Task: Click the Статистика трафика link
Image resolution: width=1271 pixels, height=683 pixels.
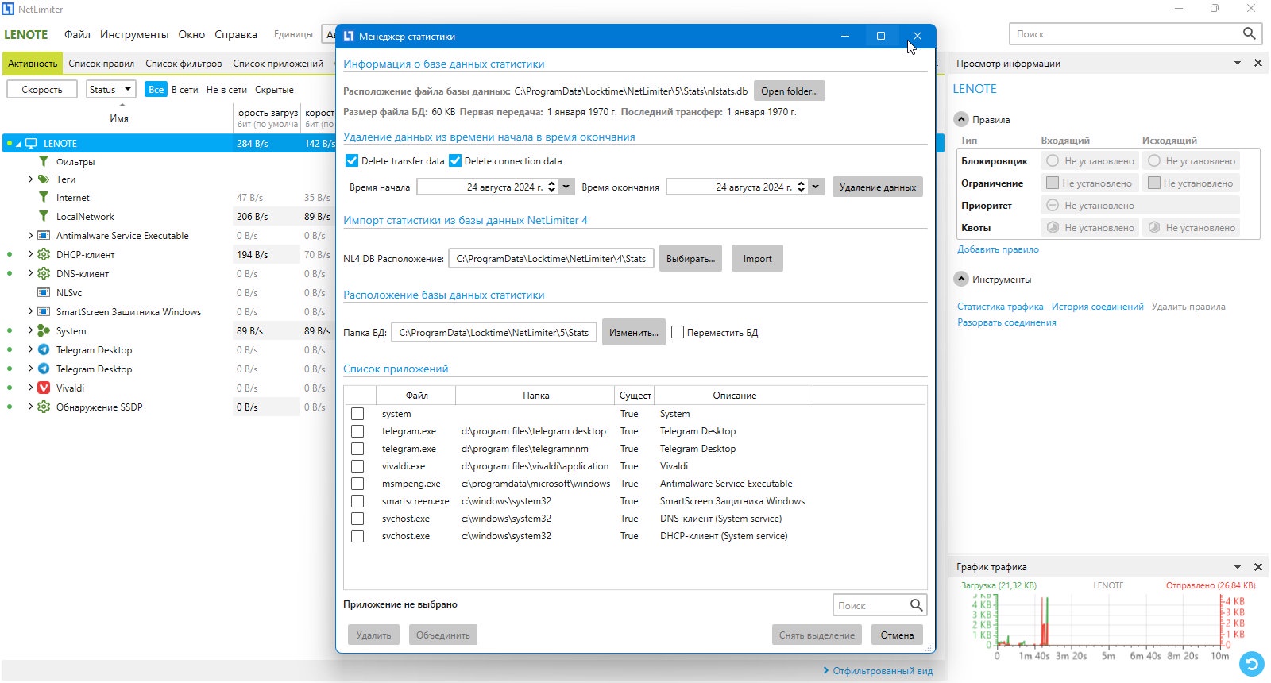Action: [1000, 307]
